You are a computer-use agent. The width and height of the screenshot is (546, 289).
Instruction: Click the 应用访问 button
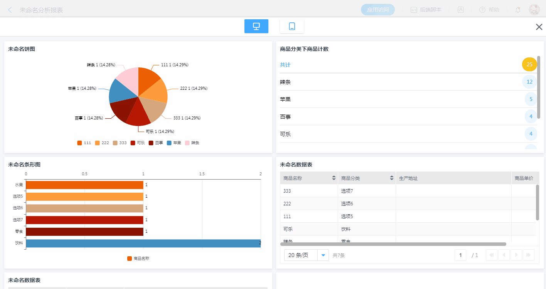(377, 10)
